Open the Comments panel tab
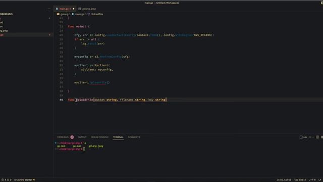The height and width of the screenshot is (182, 323). tap(134, 137)
